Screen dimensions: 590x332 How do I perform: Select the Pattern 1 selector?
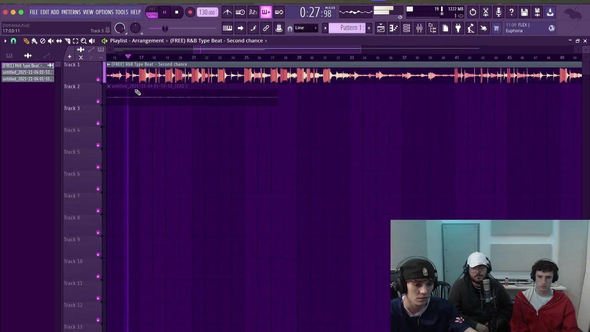tap(347, 28)
